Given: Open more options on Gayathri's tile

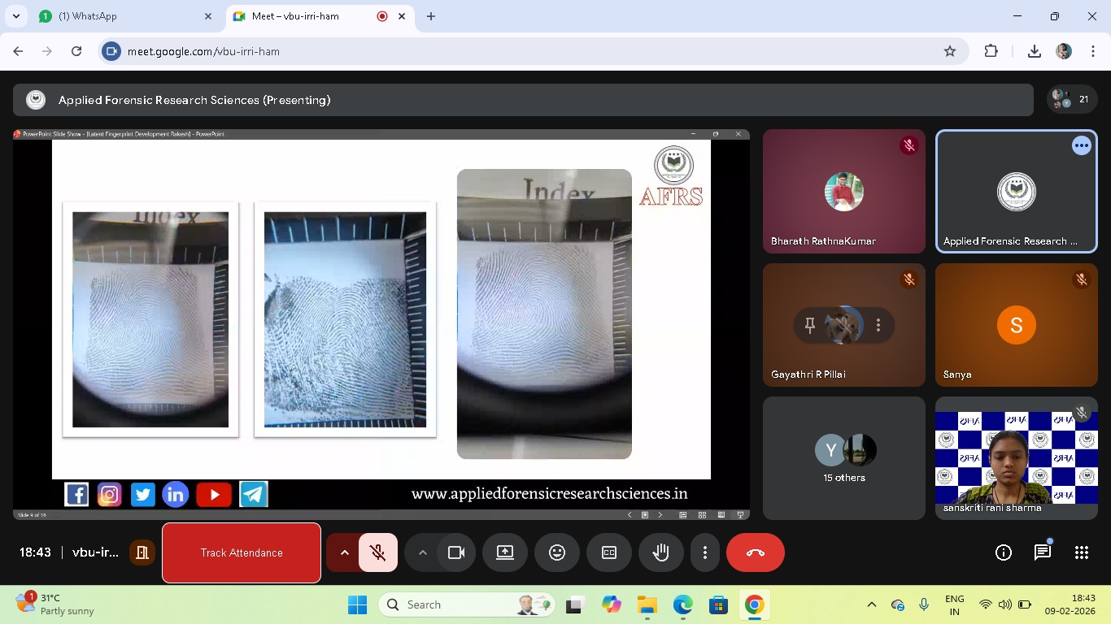Looking at the screenshot, I should tap(878, 325).
